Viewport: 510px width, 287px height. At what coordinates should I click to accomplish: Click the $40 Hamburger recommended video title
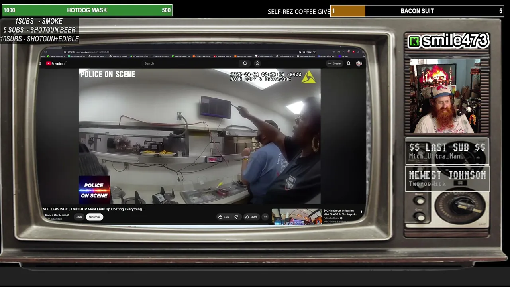pyautogui.click(x=340, y=212)
